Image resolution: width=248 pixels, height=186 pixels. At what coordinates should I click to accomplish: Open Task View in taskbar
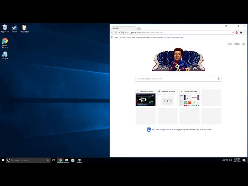tap(54, 160)
